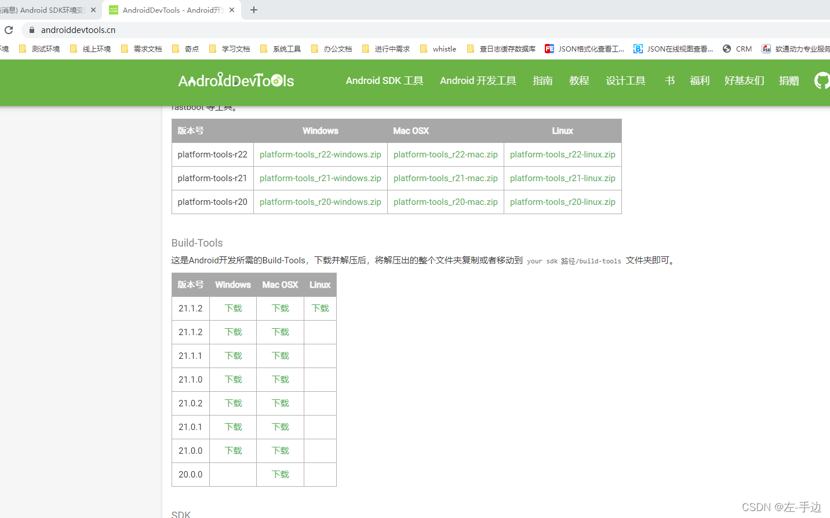Open the 线上环境 bookmark folder
The image size is (830, 518).
click(x=90, y=49)
